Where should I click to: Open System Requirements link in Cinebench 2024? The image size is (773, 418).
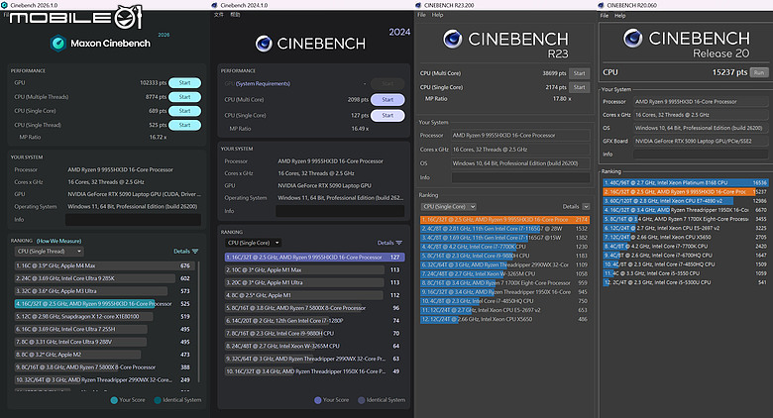pos(263,84)
